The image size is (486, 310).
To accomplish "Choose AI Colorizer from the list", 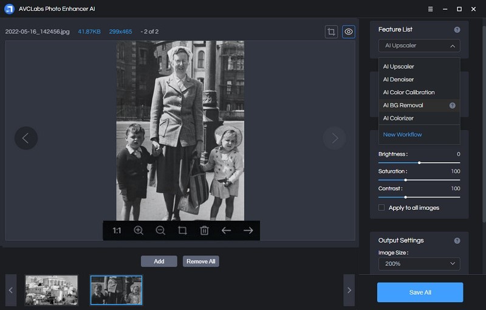I will tap(419, 118).
